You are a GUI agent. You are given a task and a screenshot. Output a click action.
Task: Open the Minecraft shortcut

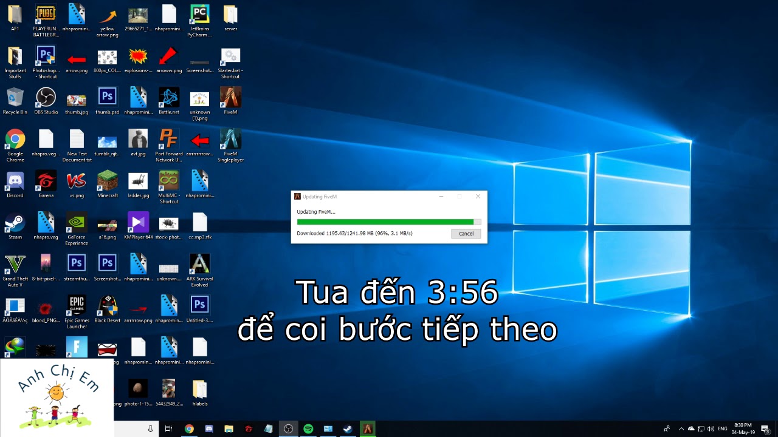coord(107,184)
